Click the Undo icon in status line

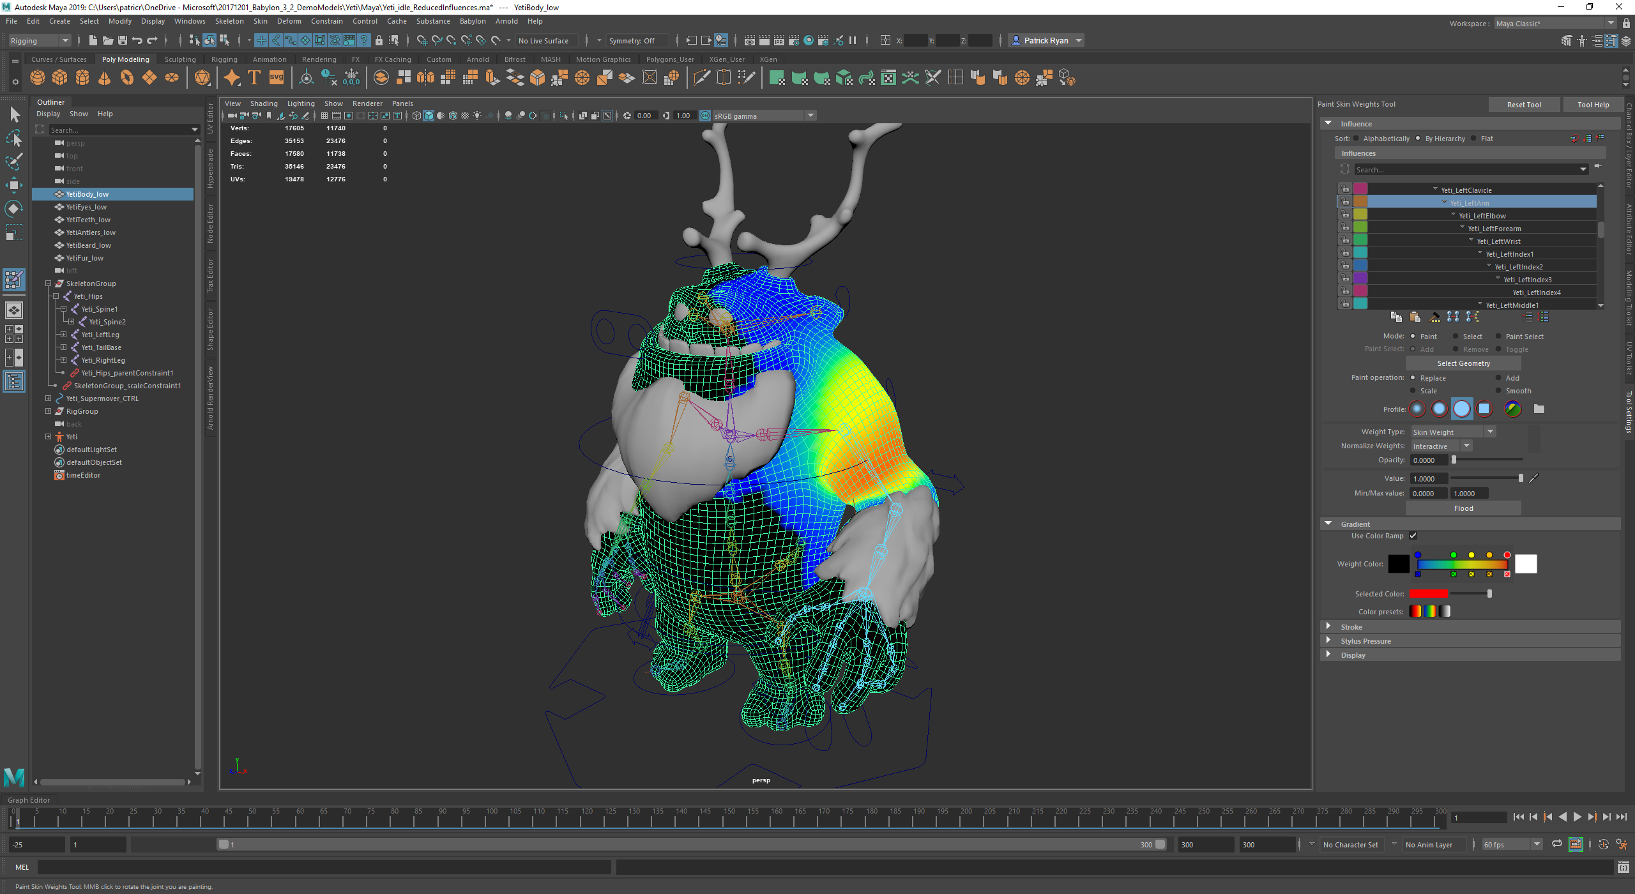[x=137, y=40]
